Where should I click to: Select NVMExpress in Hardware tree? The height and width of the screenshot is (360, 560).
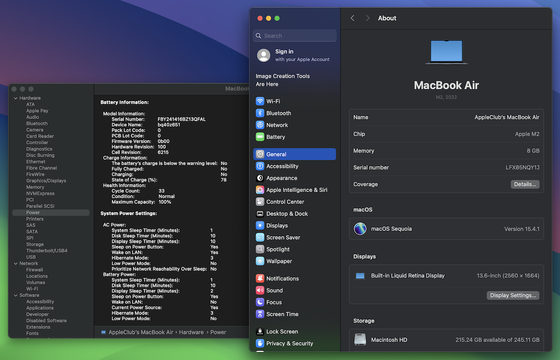point(40,193)
